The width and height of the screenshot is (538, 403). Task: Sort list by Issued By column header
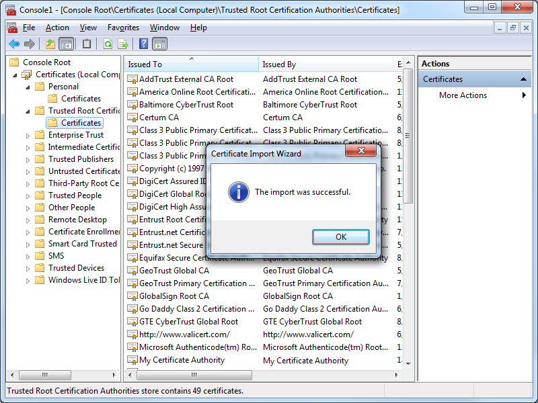point(325,64)
